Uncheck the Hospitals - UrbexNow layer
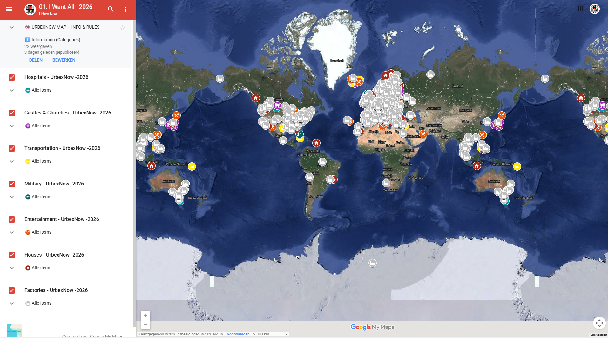608x338 pixels. click(12, 77)
